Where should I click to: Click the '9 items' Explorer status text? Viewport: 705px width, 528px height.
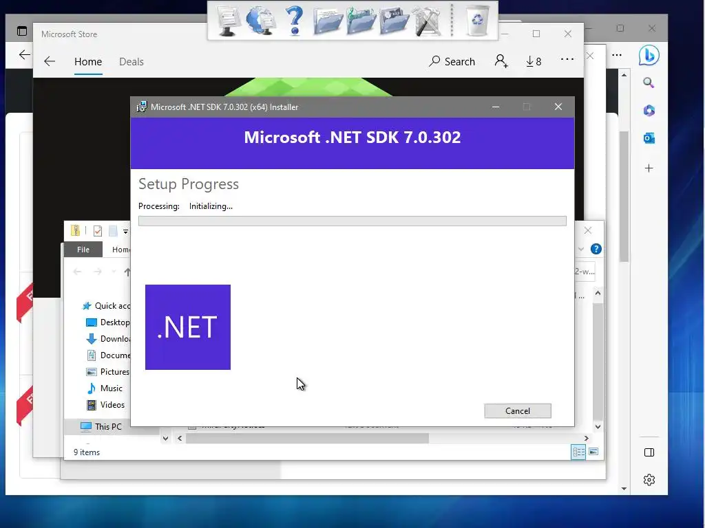tap(87, 452)
